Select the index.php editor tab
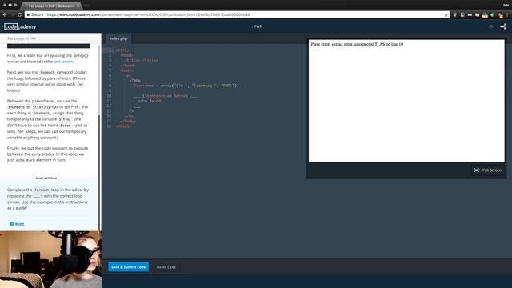This screenshot has height=288, width=512. click(118, 38)
